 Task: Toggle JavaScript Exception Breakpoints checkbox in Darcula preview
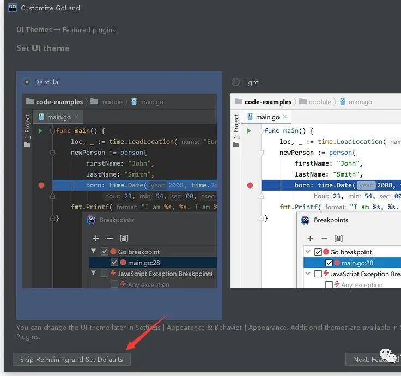point(105,274)
